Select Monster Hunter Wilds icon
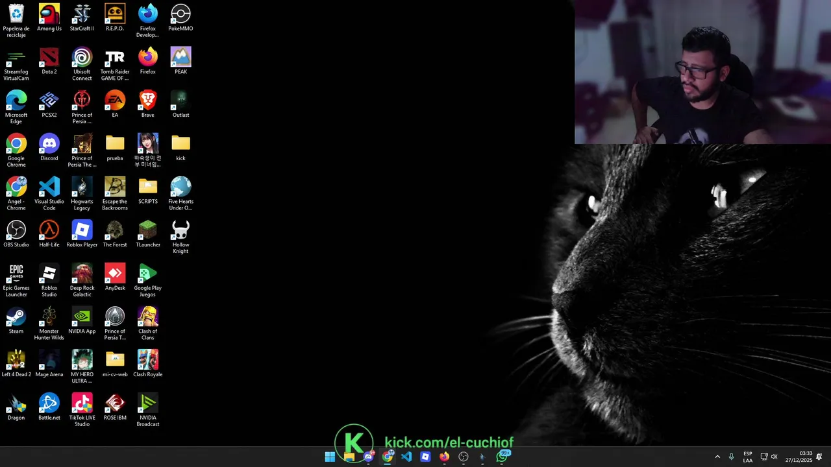The height and width of the screenshot is (467, 831). (x=49, y=324)
